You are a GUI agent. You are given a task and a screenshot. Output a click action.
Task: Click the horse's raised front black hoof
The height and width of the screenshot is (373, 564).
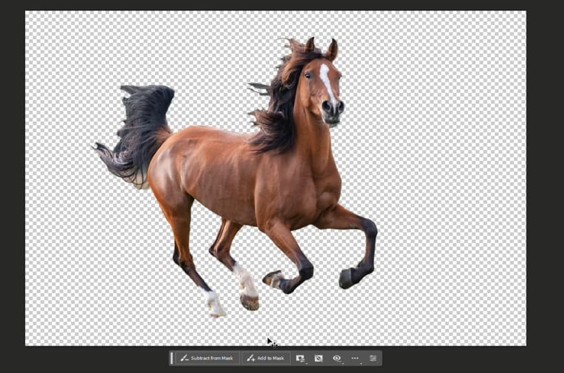point(346,279)
